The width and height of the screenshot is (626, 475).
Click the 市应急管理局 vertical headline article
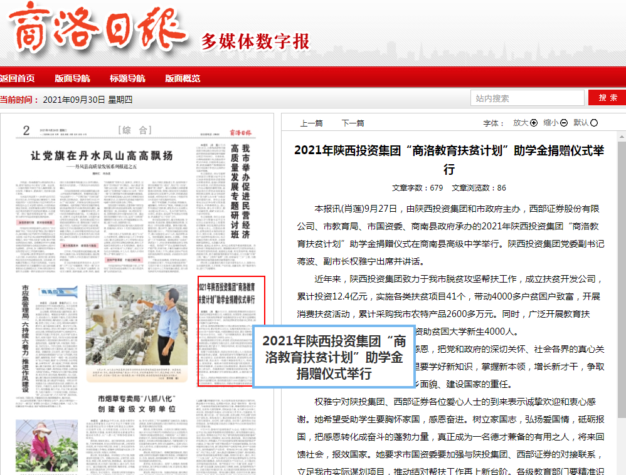click(x=26, y=338)
